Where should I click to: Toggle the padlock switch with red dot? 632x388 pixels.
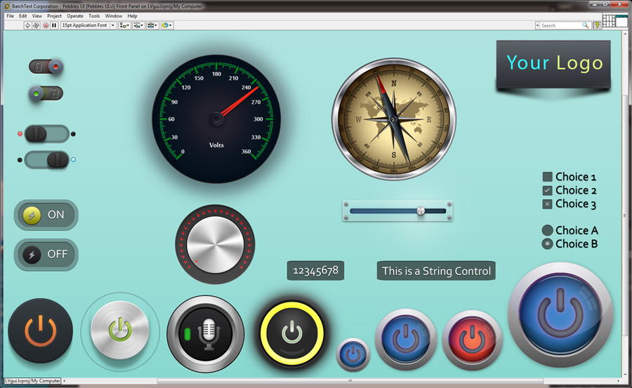(46, 67)
